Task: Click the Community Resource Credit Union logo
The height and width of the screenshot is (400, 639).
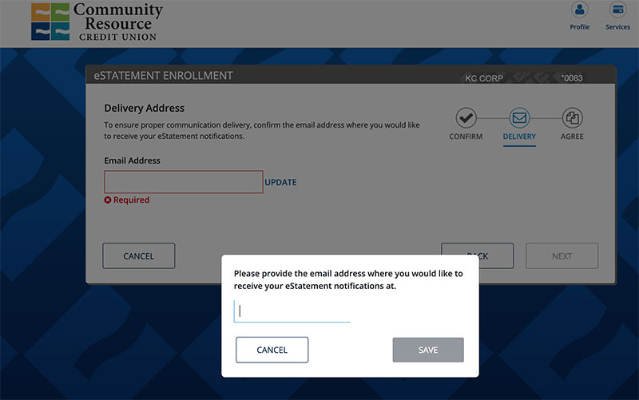Action: (97, 22)
